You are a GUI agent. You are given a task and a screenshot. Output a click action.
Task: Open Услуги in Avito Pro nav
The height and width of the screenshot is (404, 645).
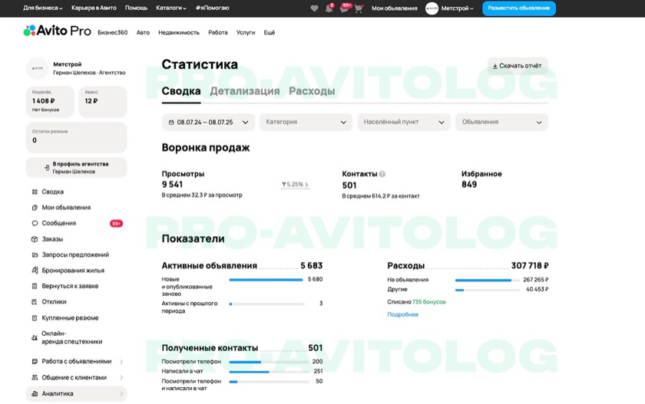pos(246,32)
